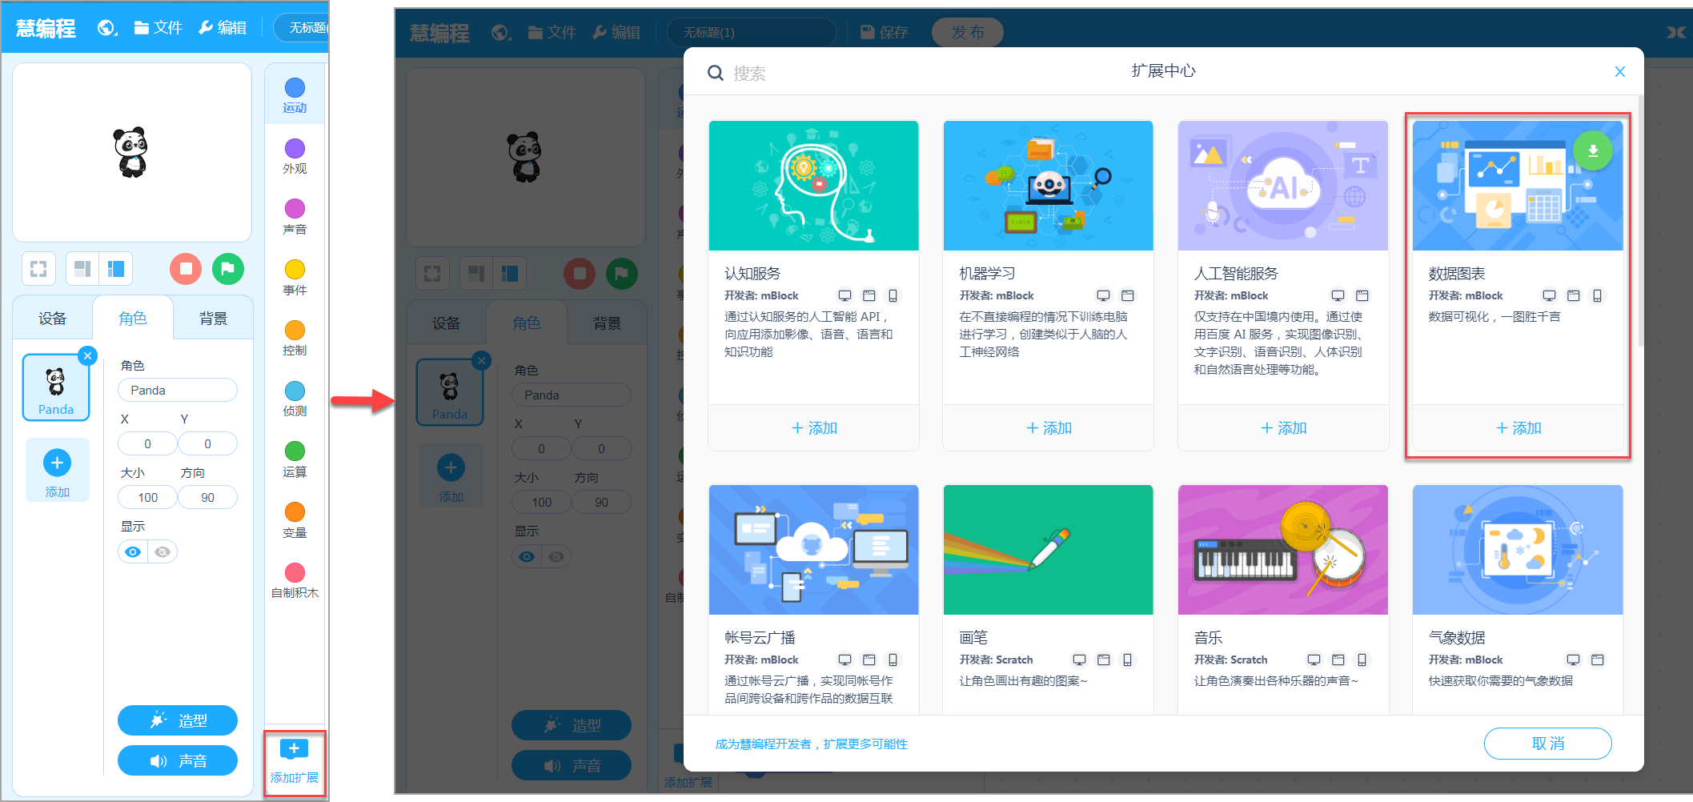Screen dimensions: 1693x802
Task: Add the 认知服务 extension
Action: tap(814, 428)
